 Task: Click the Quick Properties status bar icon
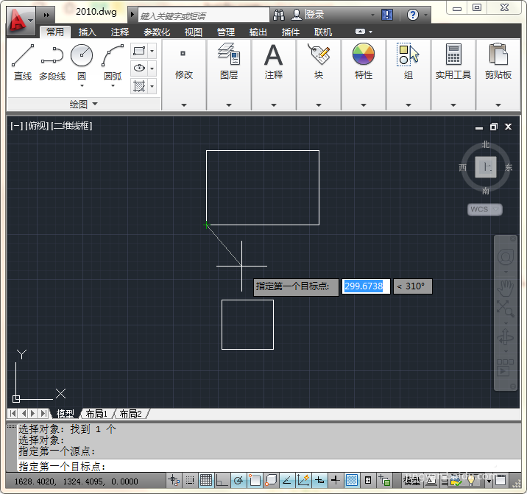point(368,480)
